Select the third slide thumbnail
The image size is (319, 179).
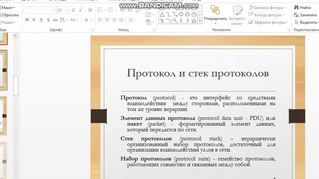click(x=3, y=116)
